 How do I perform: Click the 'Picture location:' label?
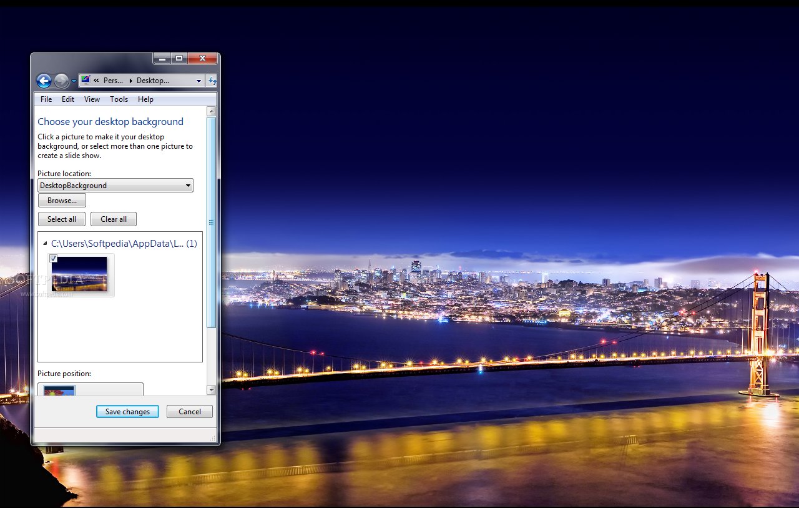pyautogui.click(x=64, y=174)
